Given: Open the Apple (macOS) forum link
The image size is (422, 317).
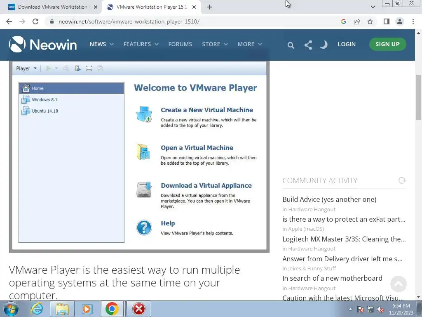Looking at the screenshot, I should tap(306, 229).
